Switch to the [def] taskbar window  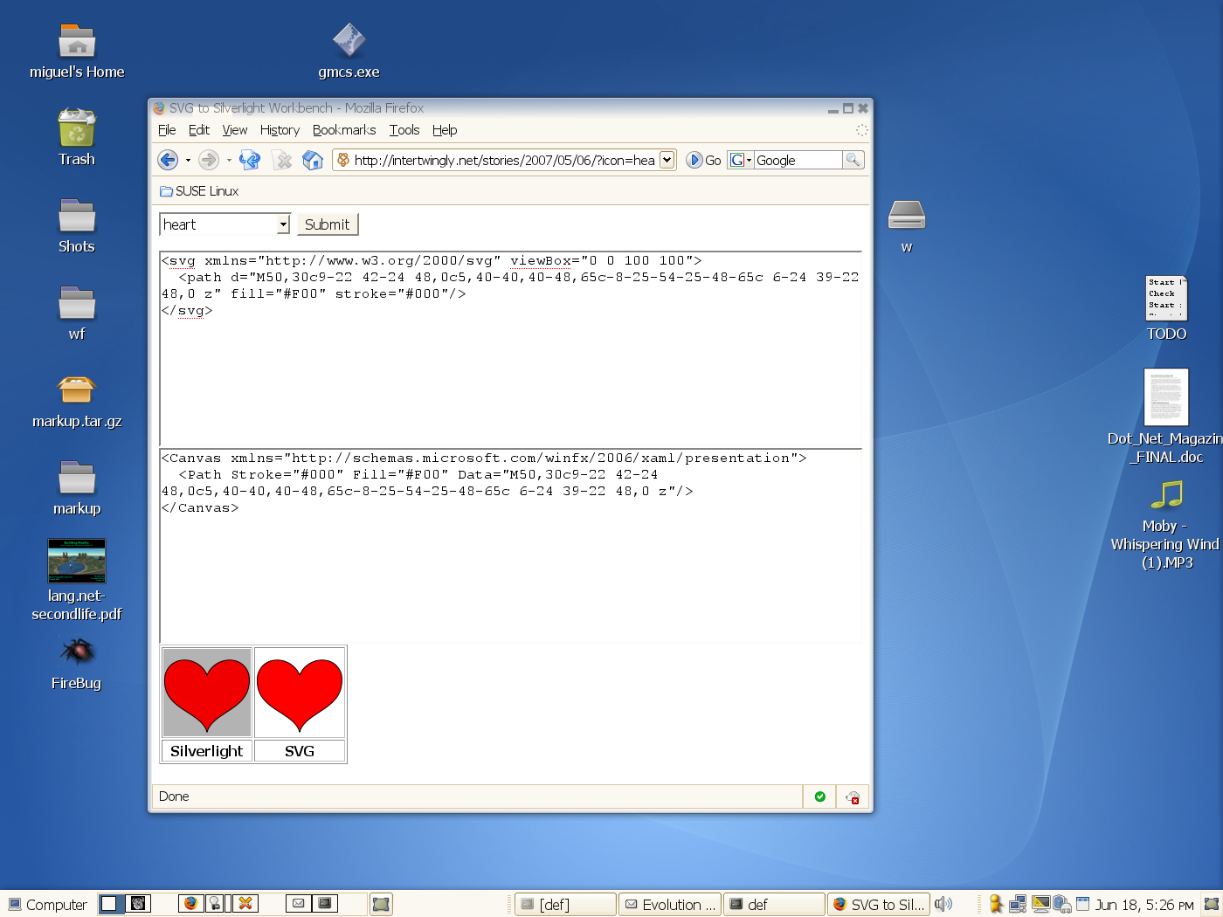[x=565, y=905]
